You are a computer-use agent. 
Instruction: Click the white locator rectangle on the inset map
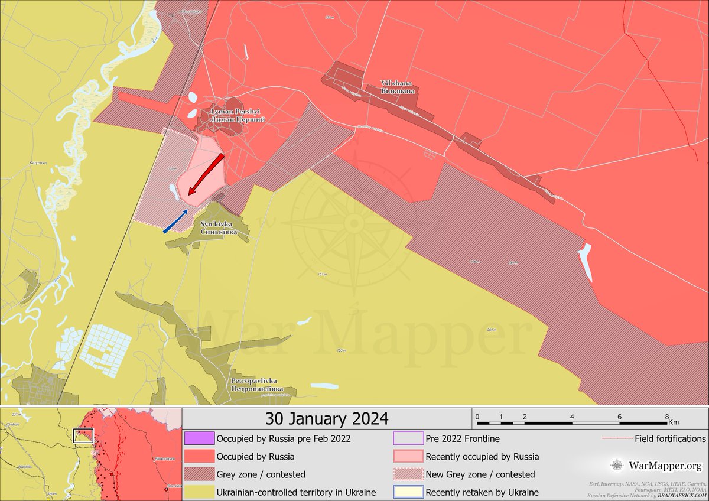(x=83, y=435)
